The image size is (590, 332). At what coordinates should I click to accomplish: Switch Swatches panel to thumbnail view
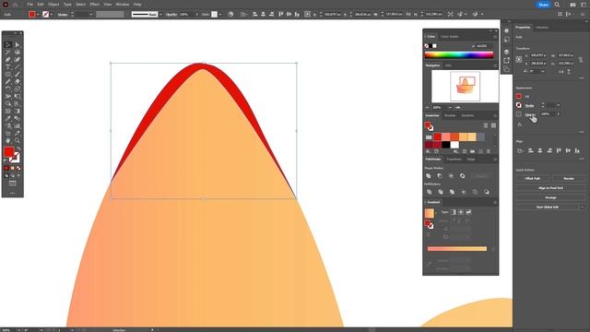[x=493, y=125]
